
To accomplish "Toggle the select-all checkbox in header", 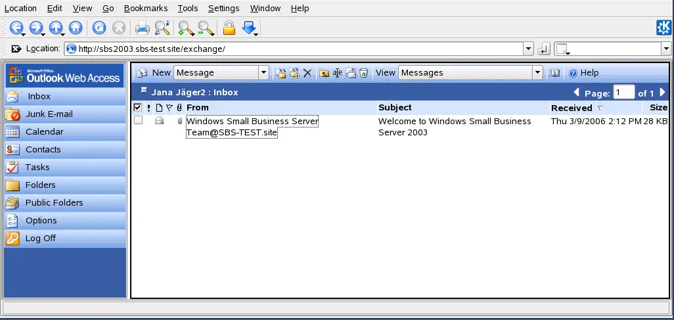I will coord(137,108).
